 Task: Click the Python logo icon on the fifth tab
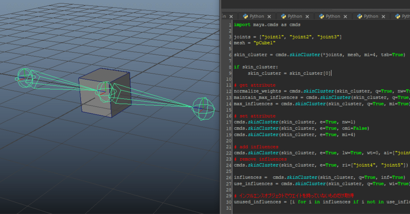click(359, 16)
